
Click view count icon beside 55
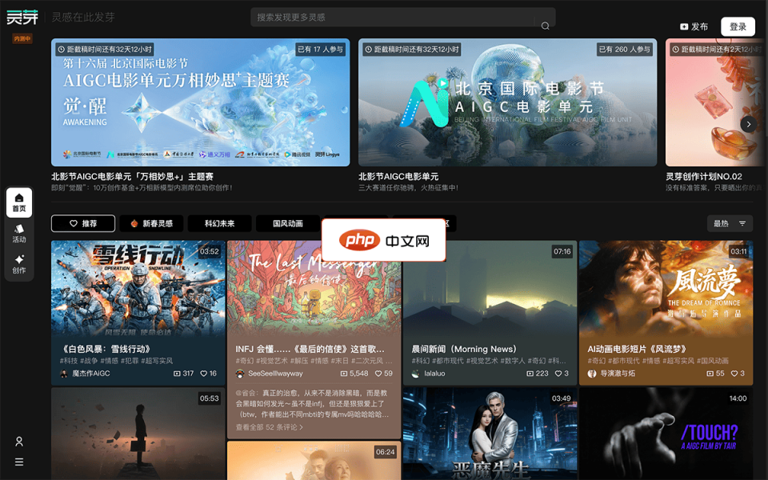[710, 374]
